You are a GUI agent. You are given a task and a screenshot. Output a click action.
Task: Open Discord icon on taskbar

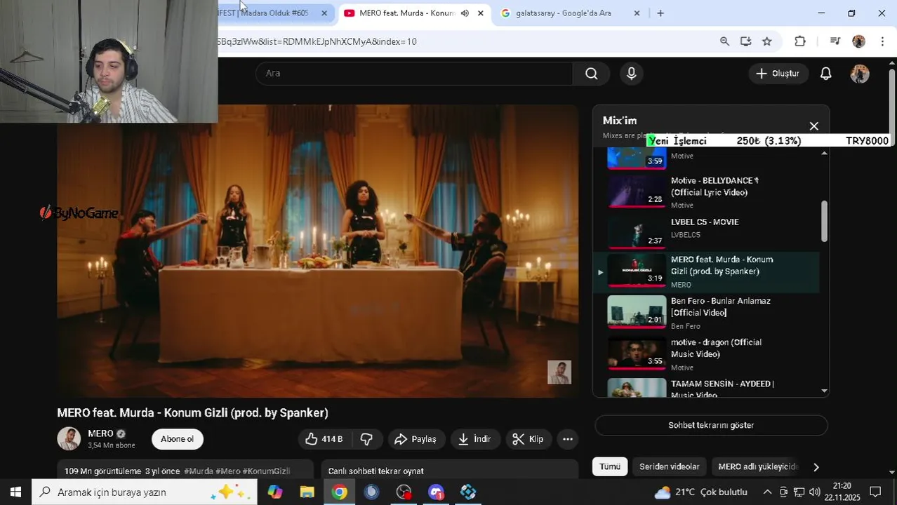click(x=436, y=492)
